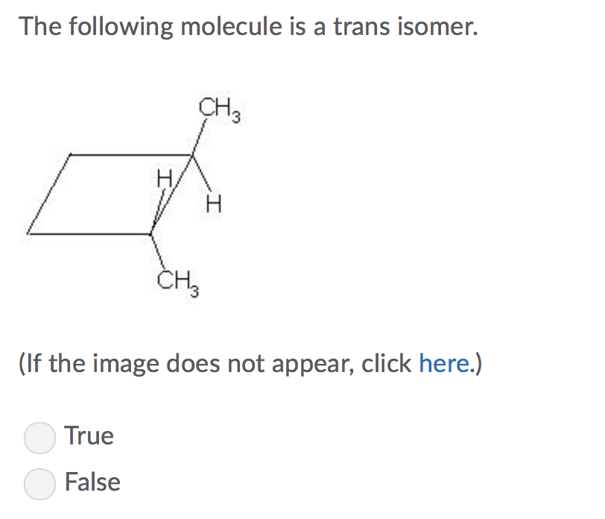The height and width of the screenshot is (519, 605).
Task: Click the molecule structure image
Action: [x=134, y=194]
